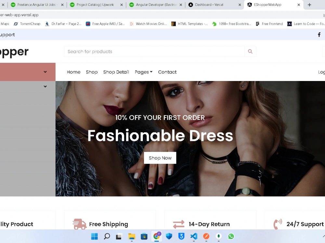Open Shop Detail nav link
Viewport: 325px width, 243px height.
[x=116, y=72]
